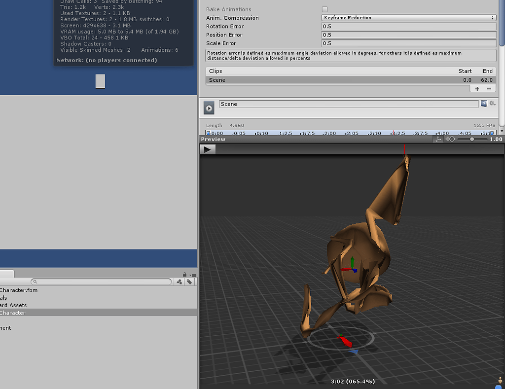Click the preview speed clock icon

pyautogui.click(x=450, y=140)
